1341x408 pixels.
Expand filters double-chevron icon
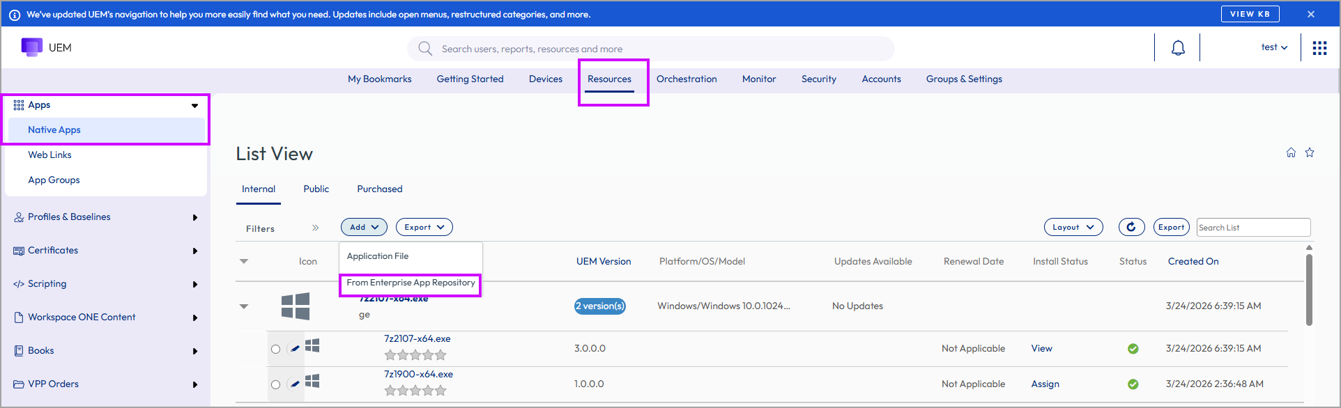[x=315, y=228]
